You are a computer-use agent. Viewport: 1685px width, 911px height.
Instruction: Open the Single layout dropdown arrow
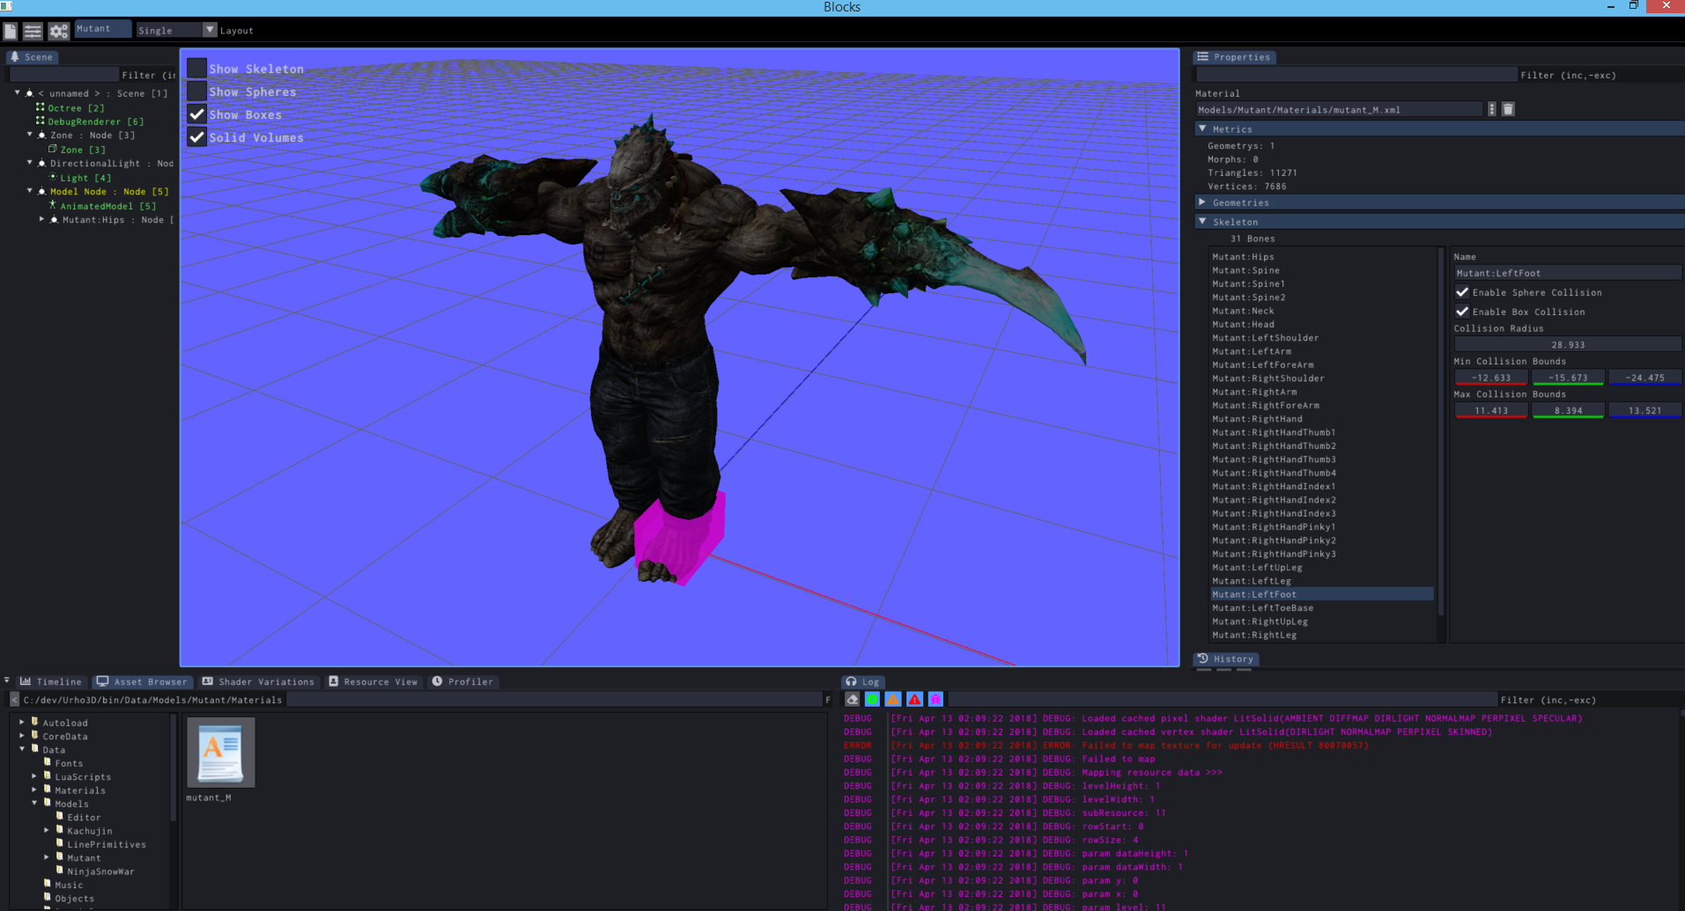point(210,30)
